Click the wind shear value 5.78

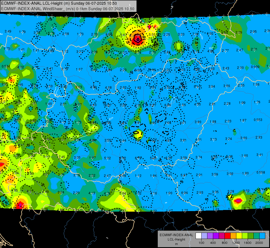[51, 33]
